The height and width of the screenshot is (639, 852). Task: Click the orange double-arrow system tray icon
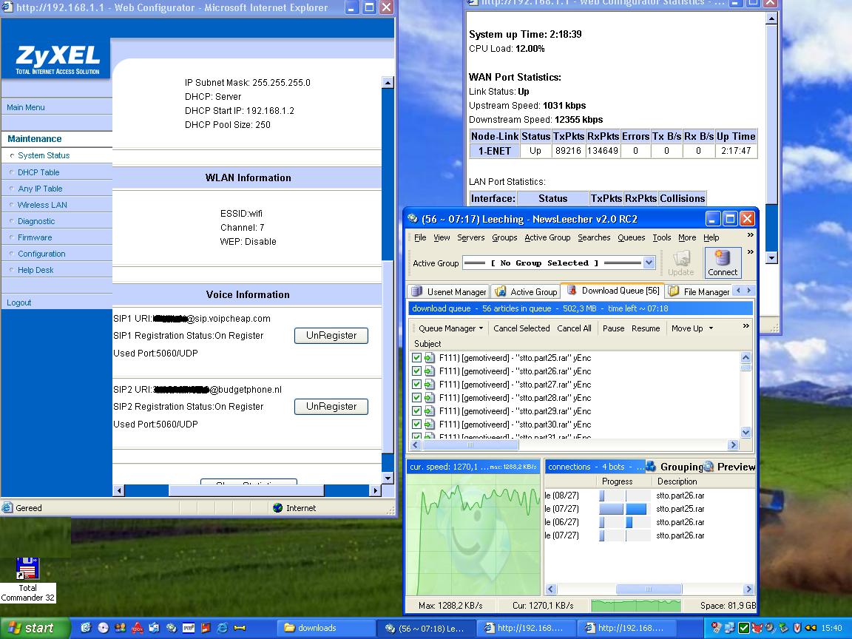pyautogui.click(x=810, y=628)
